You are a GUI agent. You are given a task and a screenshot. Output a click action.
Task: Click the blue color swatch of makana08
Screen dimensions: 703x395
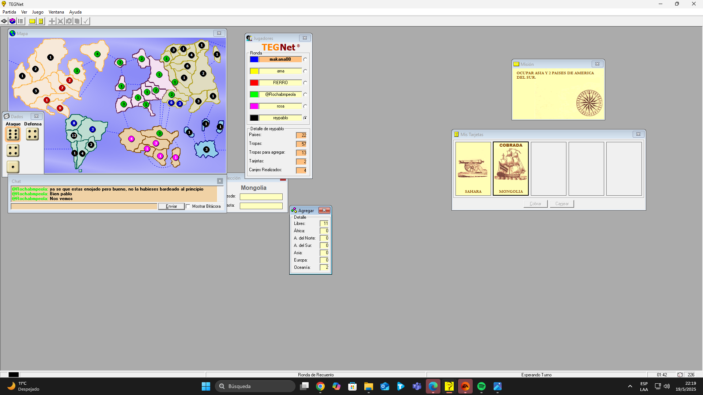point(254,59)
